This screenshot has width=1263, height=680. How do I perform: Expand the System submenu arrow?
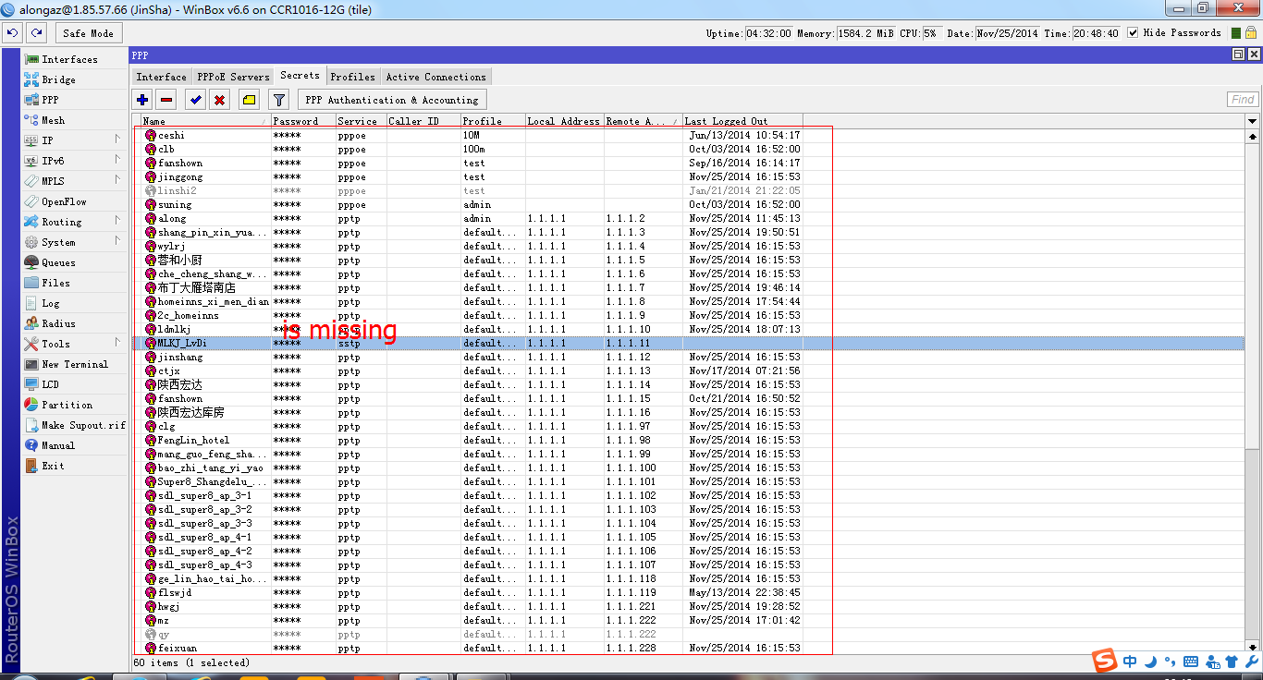click(118, 241)
